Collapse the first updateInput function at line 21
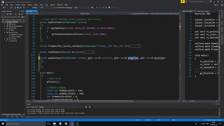 [41, 22]
